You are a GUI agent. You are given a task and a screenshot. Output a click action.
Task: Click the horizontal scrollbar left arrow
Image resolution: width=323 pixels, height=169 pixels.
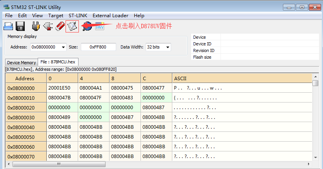point(9,164)
